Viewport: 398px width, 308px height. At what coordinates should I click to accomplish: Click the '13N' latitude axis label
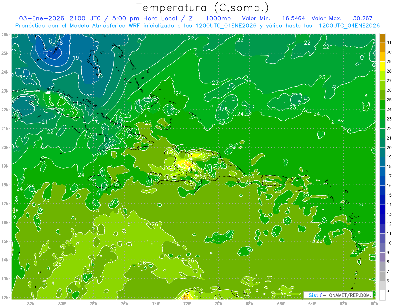(x=5, y=278)
